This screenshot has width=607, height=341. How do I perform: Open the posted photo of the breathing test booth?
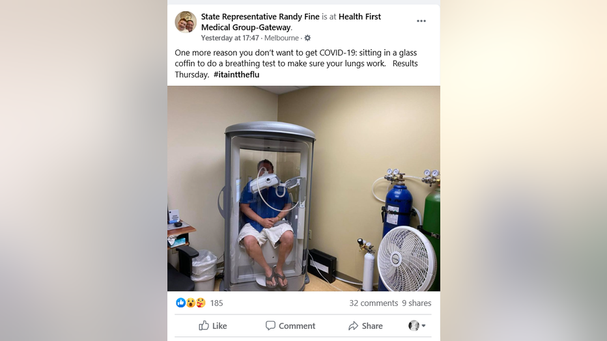(x=303, y=188)
